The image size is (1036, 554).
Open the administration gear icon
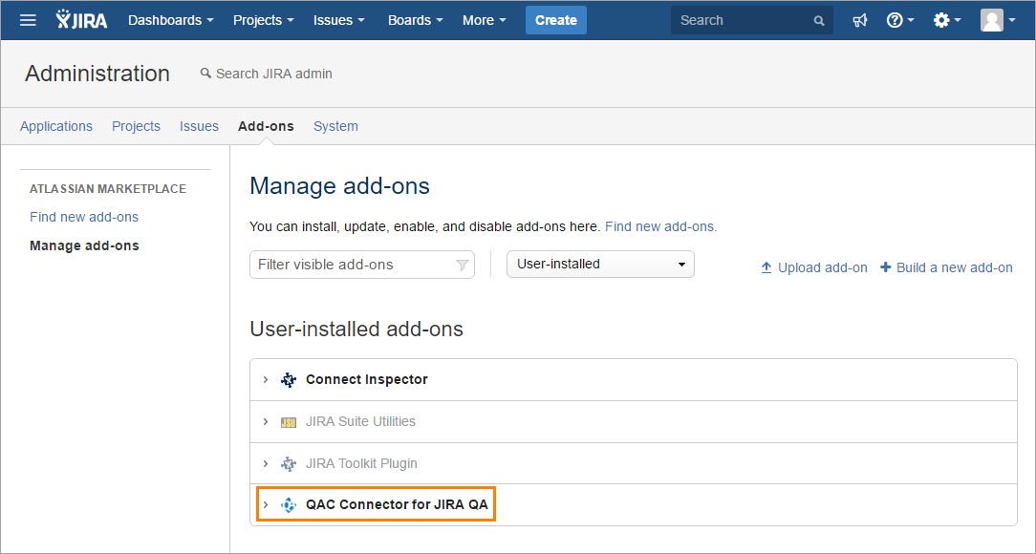pos(940,19)
